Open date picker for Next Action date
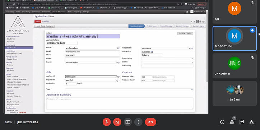This screenshot has width=260, height=130. point(152,52)
